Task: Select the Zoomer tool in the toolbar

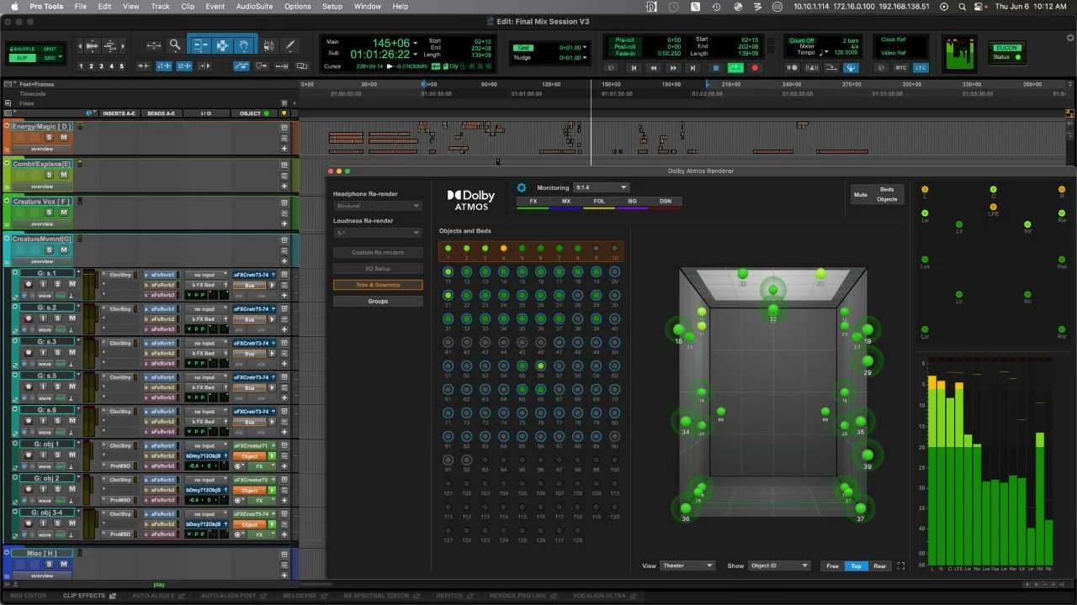Action: click(175, 45)
